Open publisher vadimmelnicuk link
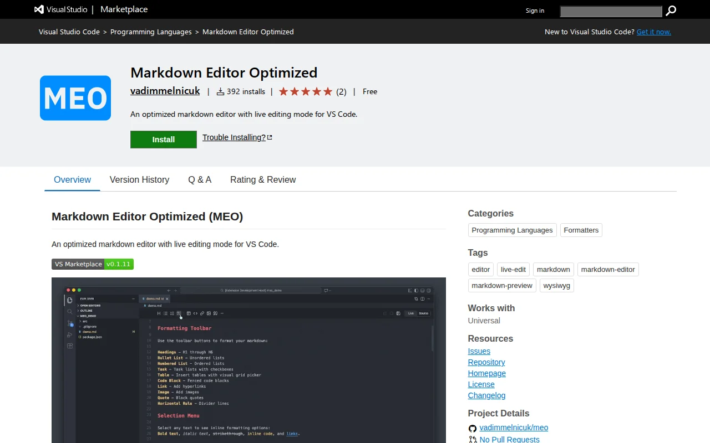Viewport: 710px width, 443px height. 165,91
